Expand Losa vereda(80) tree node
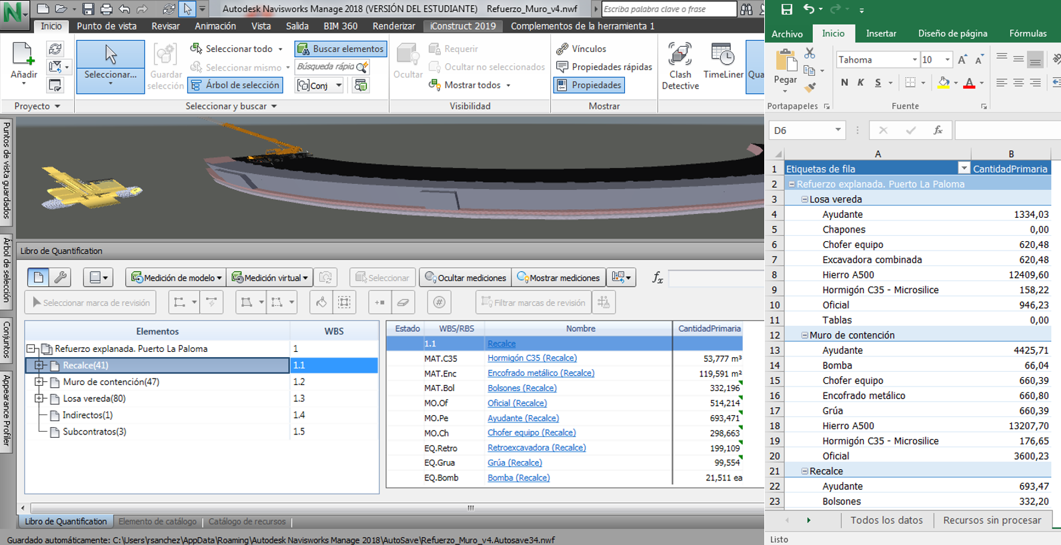Screen dimensions: 1061x545 click(x=39, y=398)
